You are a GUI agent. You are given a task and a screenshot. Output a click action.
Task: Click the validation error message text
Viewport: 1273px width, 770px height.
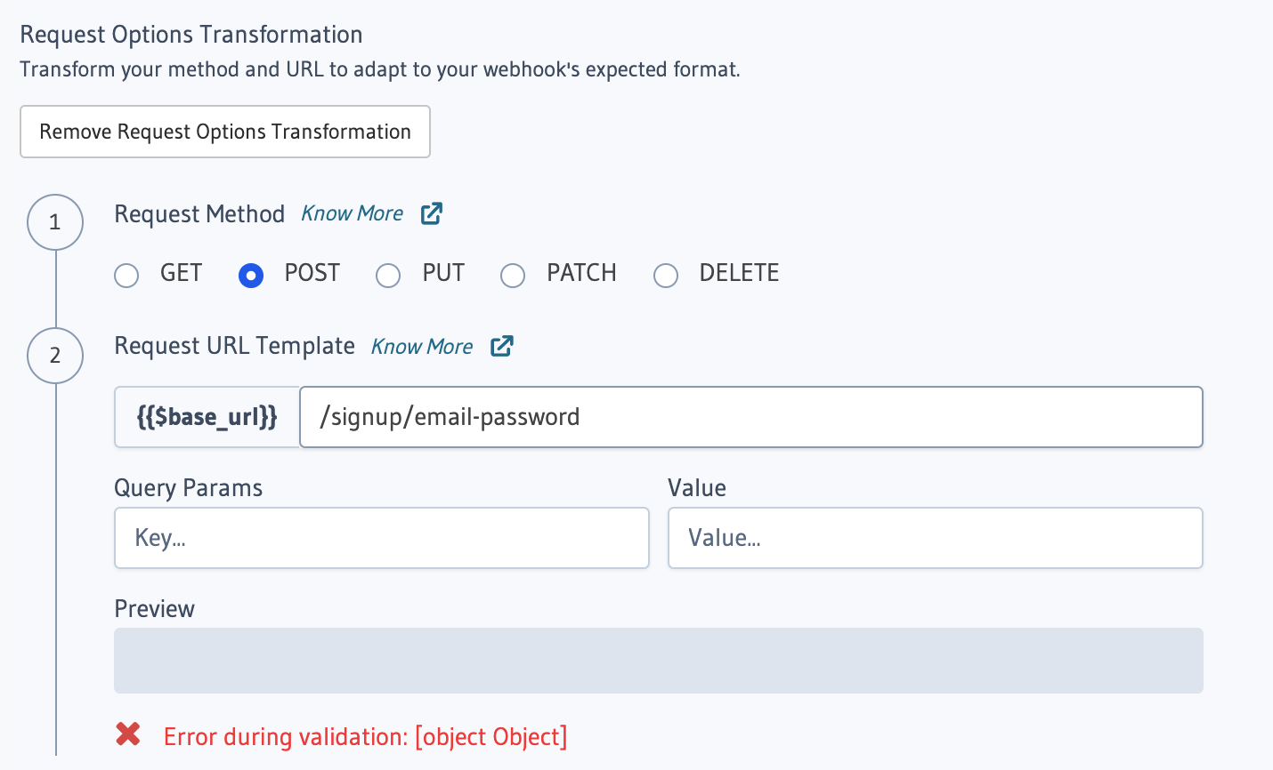coord(365,736)
